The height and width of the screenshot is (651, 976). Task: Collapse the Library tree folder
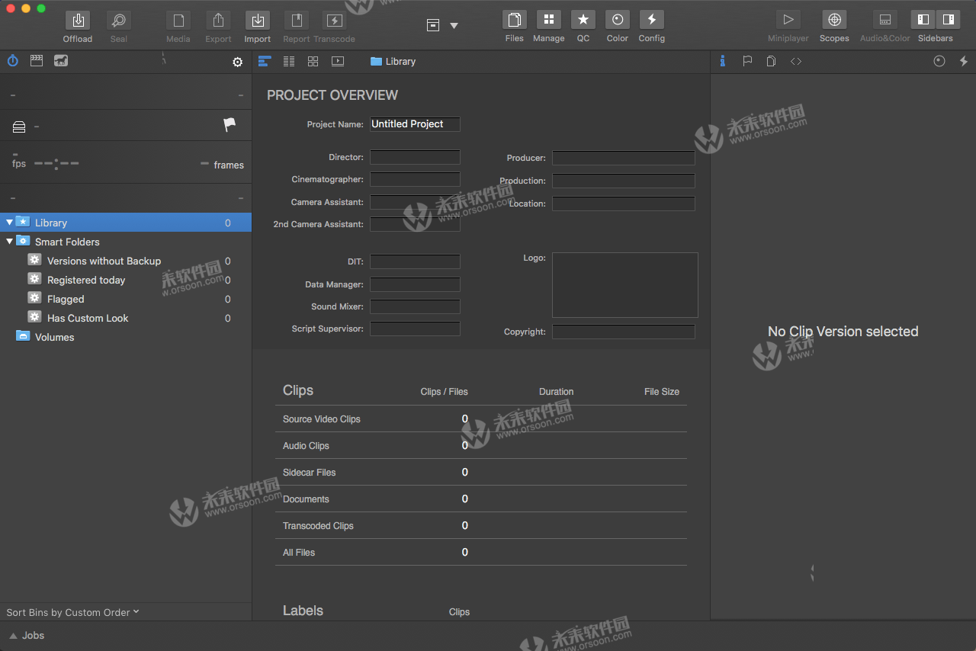pyautogui.click(x=9, y=223)
